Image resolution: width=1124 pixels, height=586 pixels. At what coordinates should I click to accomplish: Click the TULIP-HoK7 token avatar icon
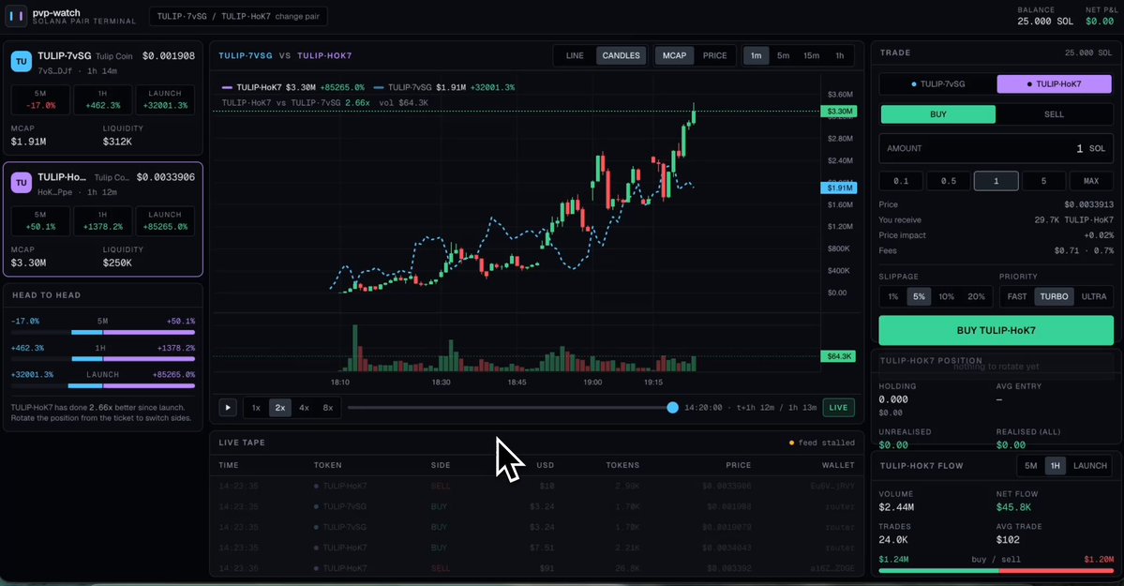(x=21, y=183)
